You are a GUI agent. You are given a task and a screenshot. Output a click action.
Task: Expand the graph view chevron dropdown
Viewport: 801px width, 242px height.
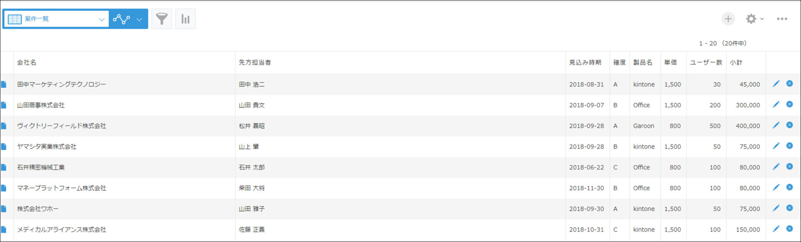139,19
